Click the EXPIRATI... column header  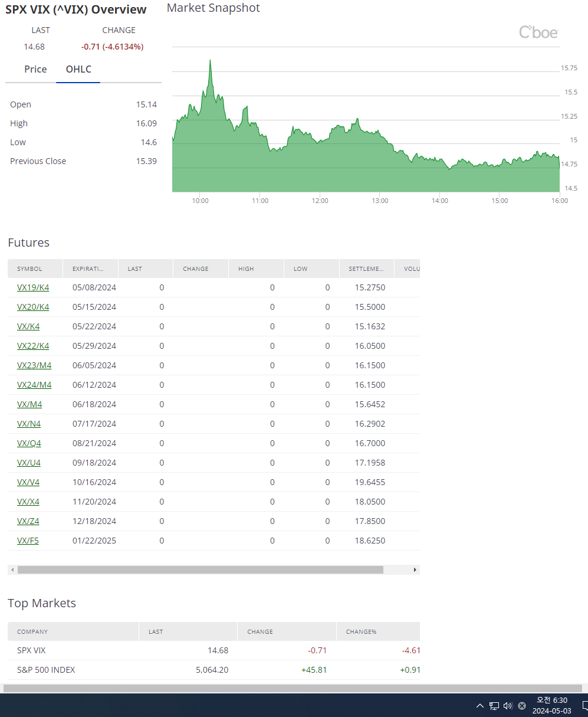90,269
